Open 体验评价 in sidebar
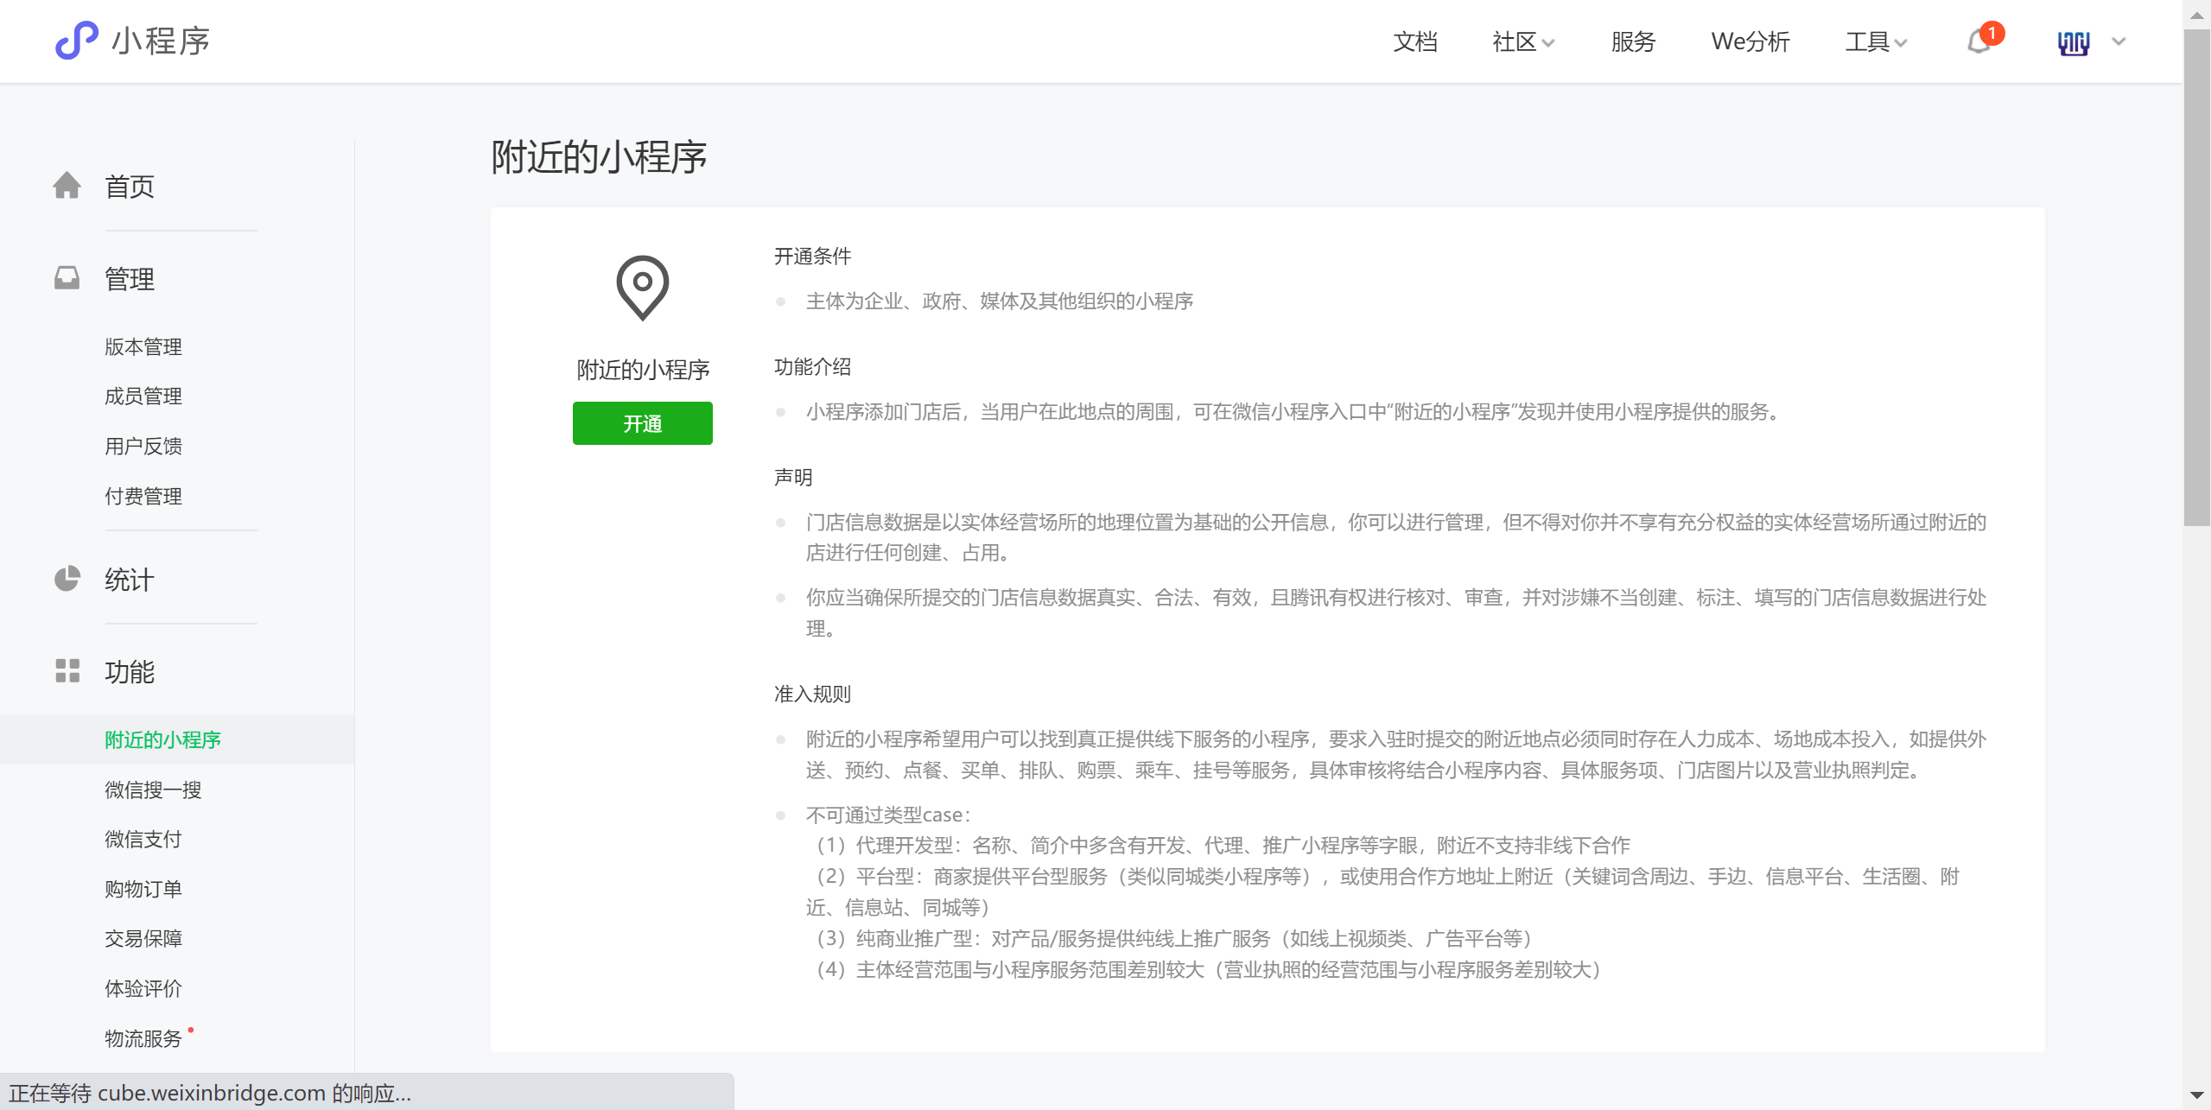 (143, 988)
